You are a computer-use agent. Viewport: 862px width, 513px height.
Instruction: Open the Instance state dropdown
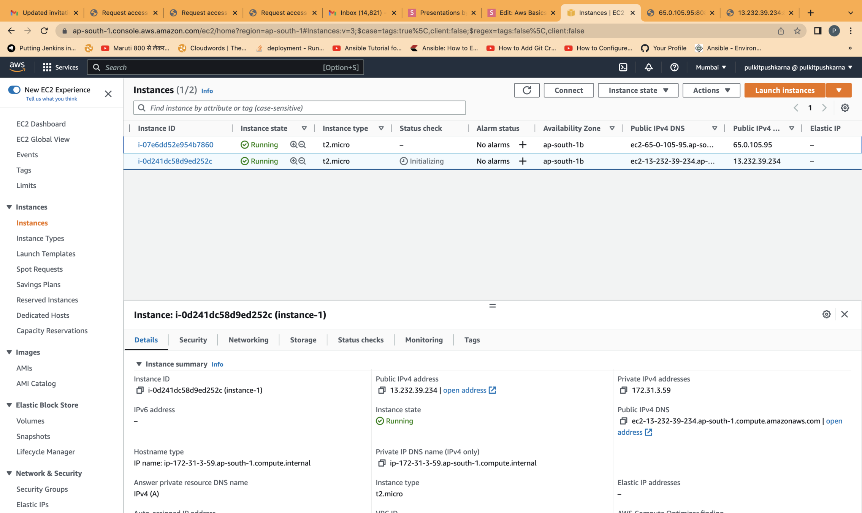click(x=638, y=90)
